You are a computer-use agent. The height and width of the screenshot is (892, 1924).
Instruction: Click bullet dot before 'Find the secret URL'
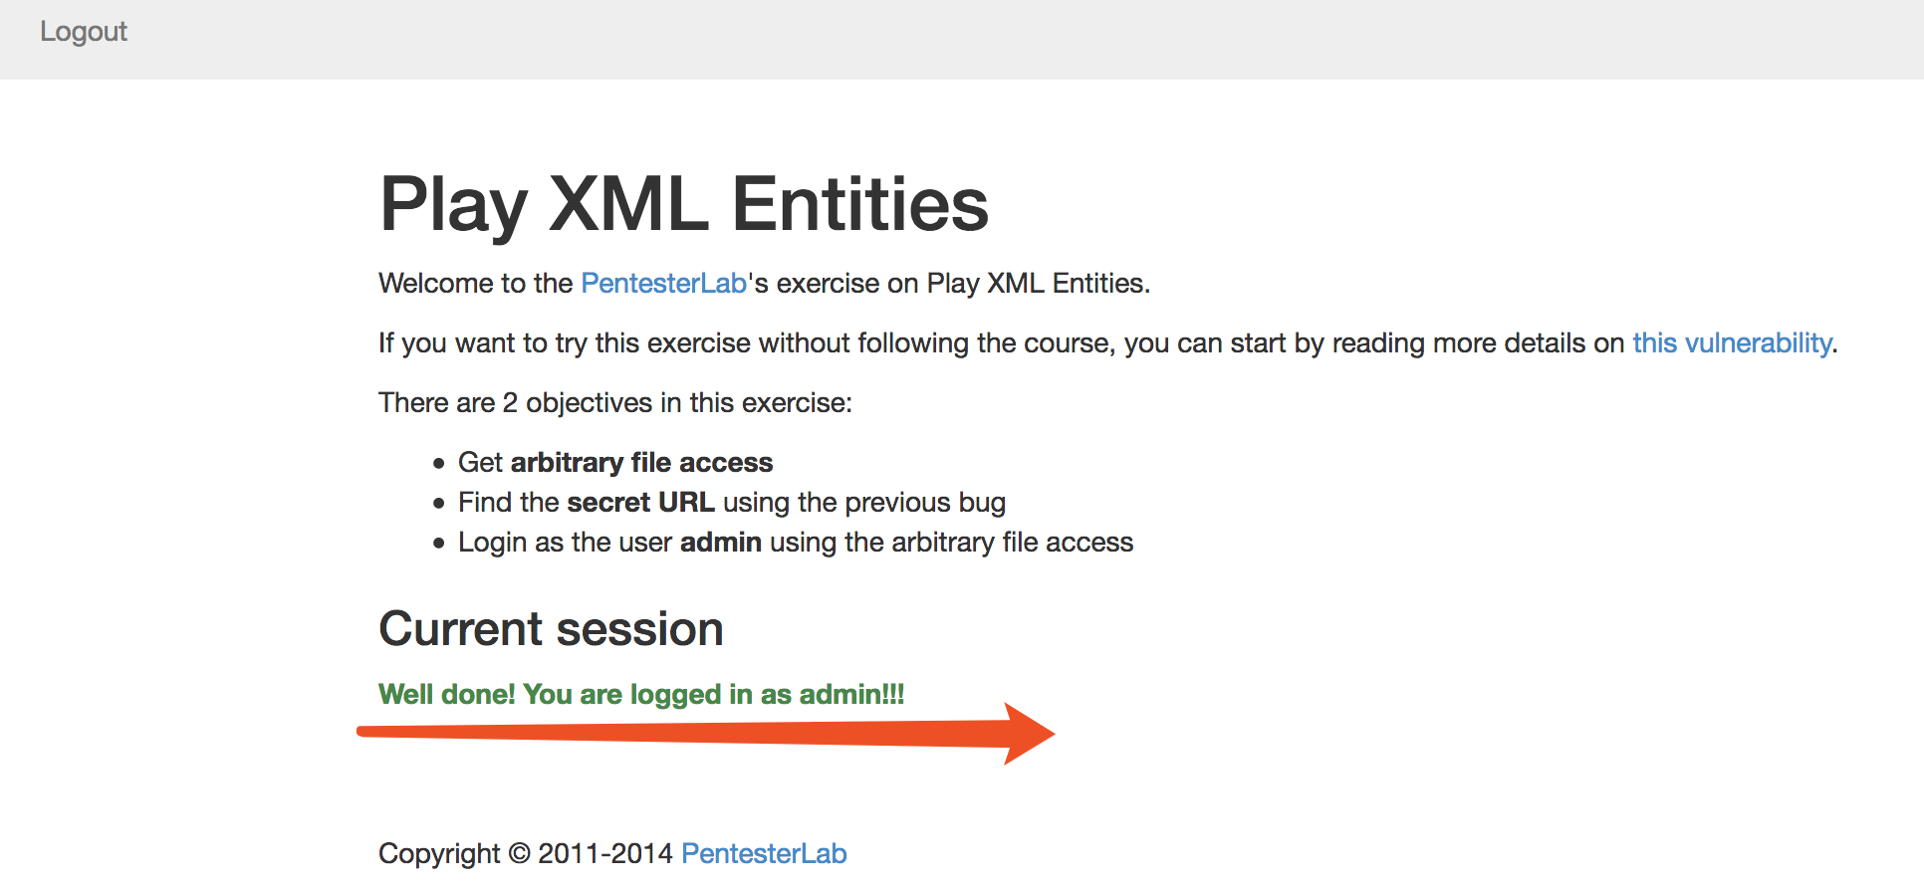point(439,504)
